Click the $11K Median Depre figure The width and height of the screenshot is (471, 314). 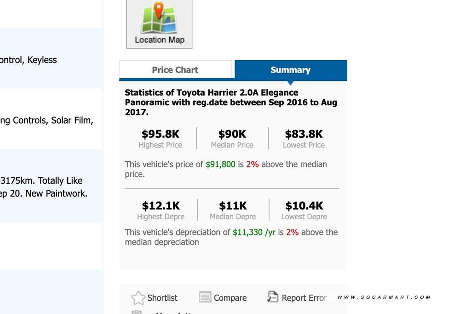coord(233,206)
